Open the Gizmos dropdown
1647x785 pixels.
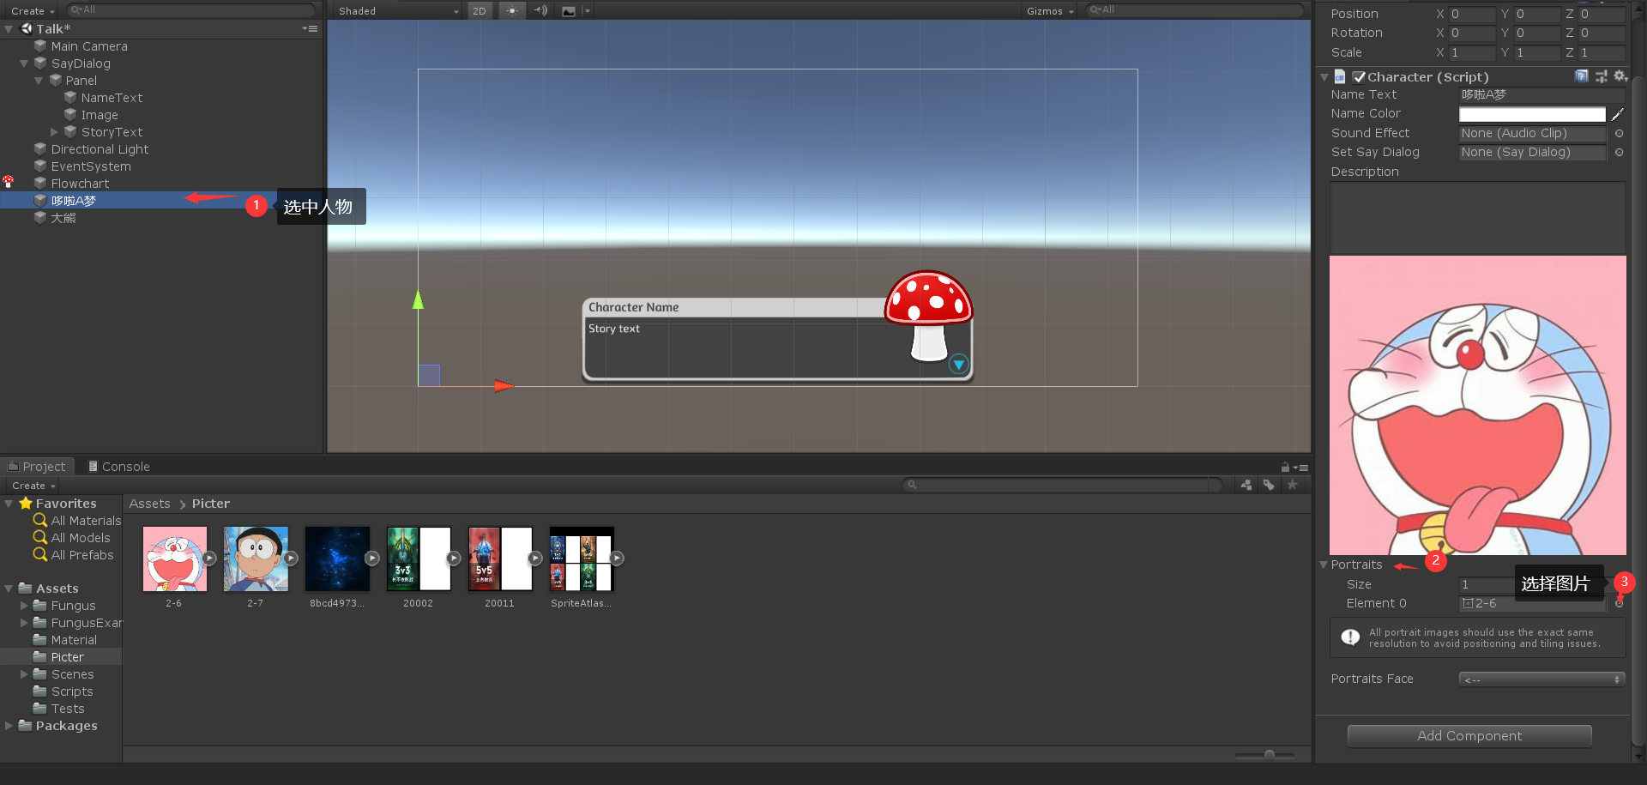click(x=1050, y=11)
